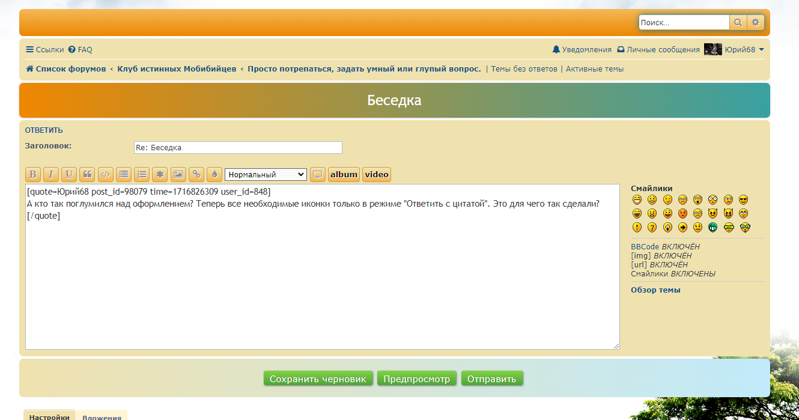Insert code tag with code icon
The width and height of the screenshot is (799, 420).
[x=105, y=174]
